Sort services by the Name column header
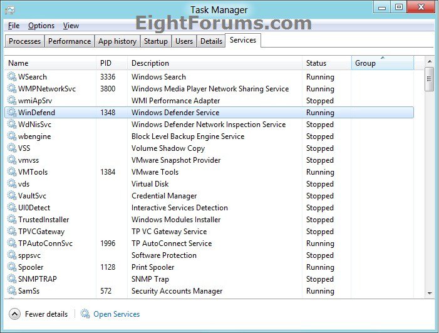Image resolution: width=439 pixels, height=333 pixels. (x=50, y=63)
